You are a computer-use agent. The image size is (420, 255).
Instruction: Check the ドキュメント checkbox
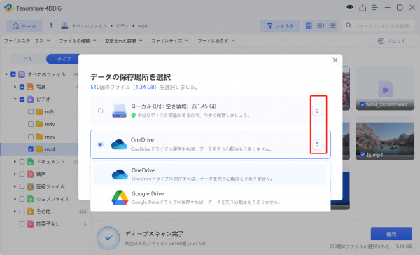click(x=22, y=162)
